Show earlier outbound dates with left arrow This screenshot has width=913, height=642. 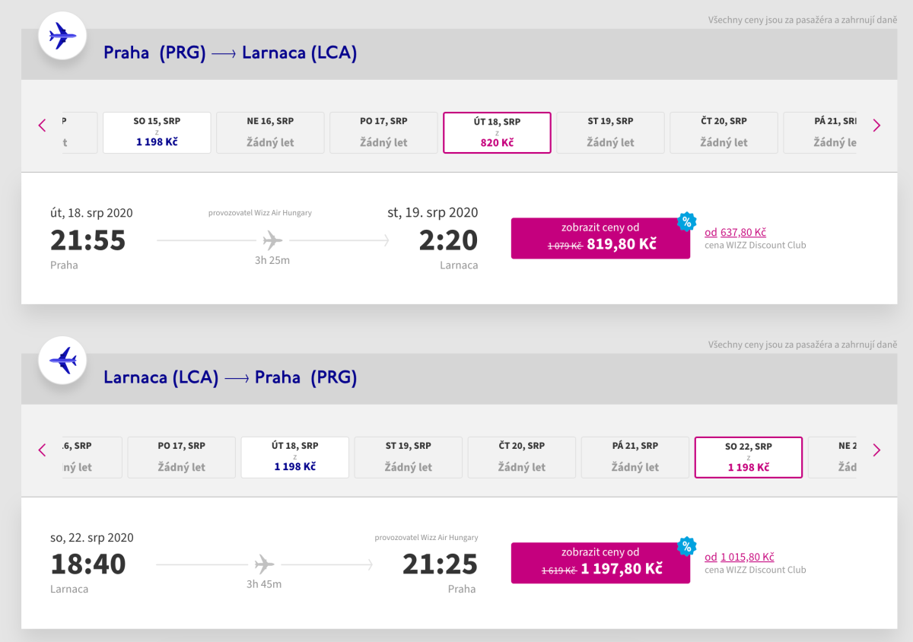click(x=43, y=126)
